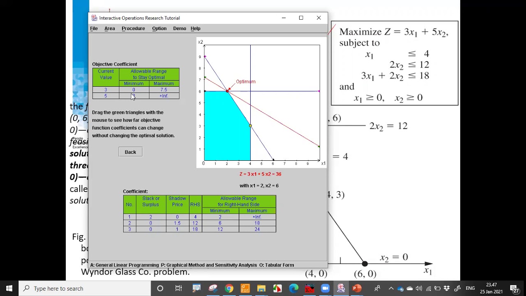Show hidden tray icons chevron
Image resolution: width=526 pixels, height=296 pixels.
point(391,288)
